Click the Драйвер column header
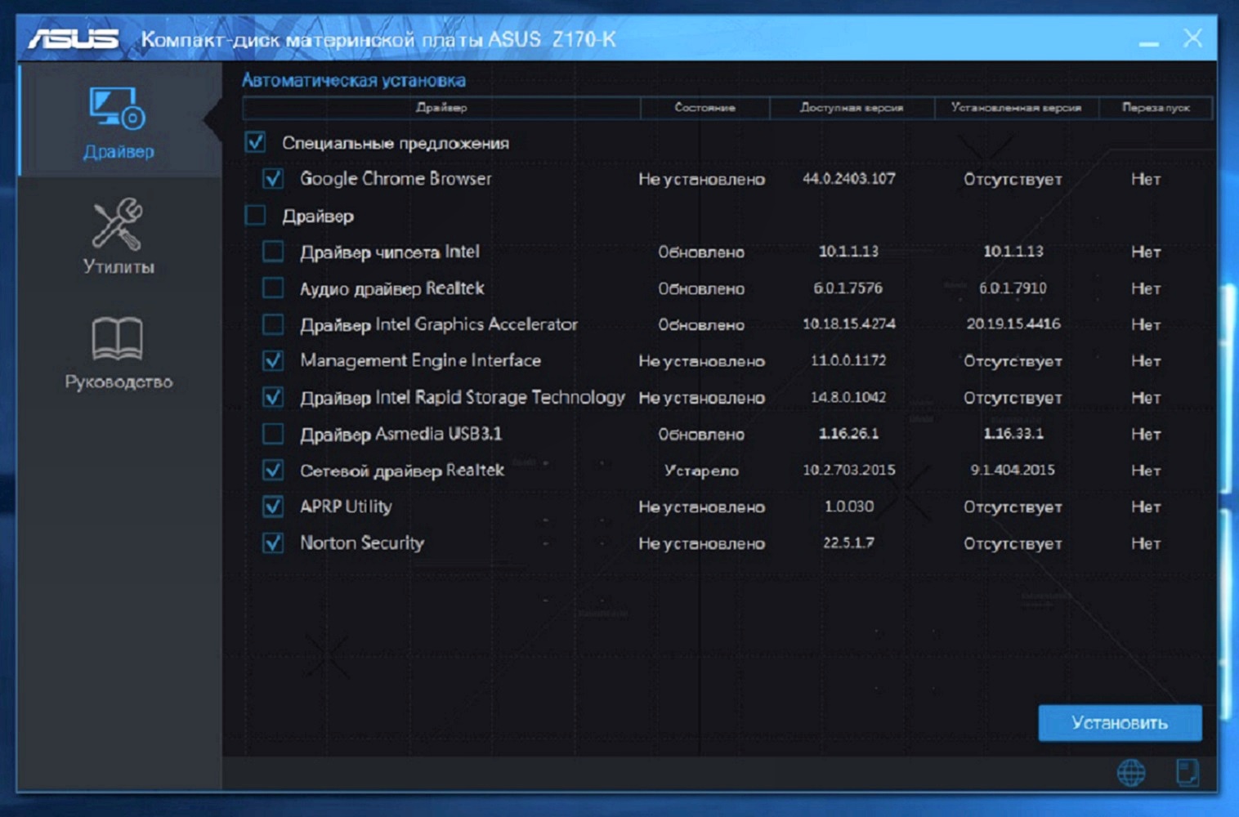Screen dimensions: 1239x817 pyautogui.click(x=441, y=107)
